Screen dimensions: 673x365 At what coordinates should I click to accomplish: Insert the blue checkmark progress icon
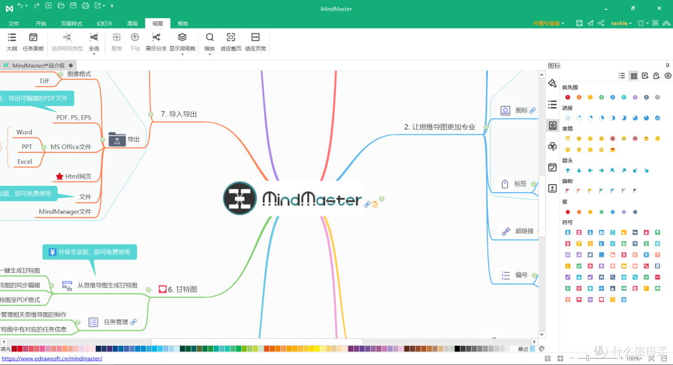(657, 118)
